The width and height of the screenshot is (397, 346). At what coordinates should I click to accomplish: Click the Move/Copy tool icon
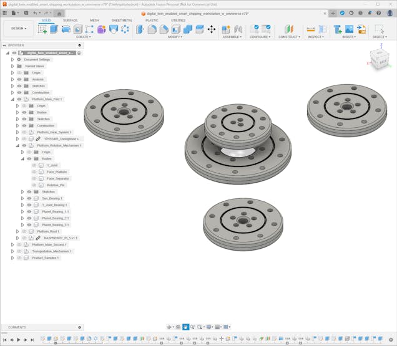pyautogui.click(x=212, y=29)
